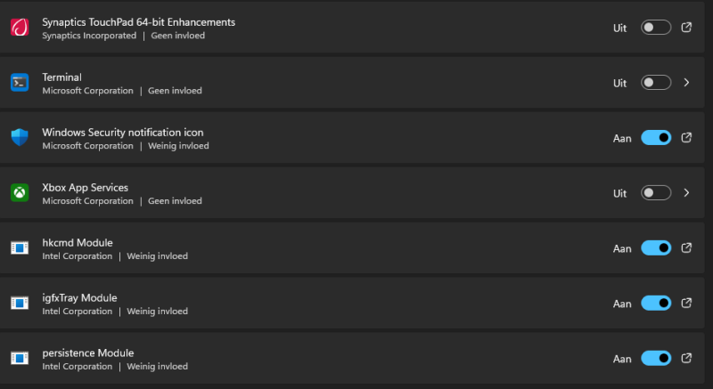Click the green Xbox App Services icon

(x=20, y=193)
